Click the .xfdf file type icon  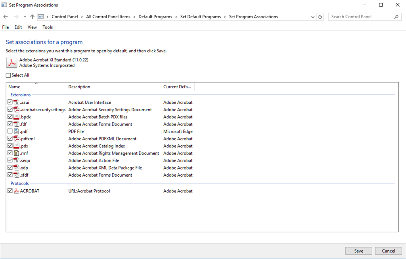pos(16,175)
